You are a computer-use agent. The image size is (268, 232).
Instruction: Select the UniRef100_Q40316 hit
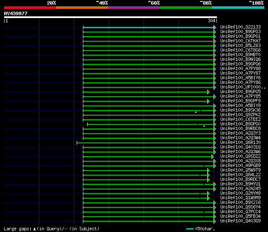click(x=240, y=147)
